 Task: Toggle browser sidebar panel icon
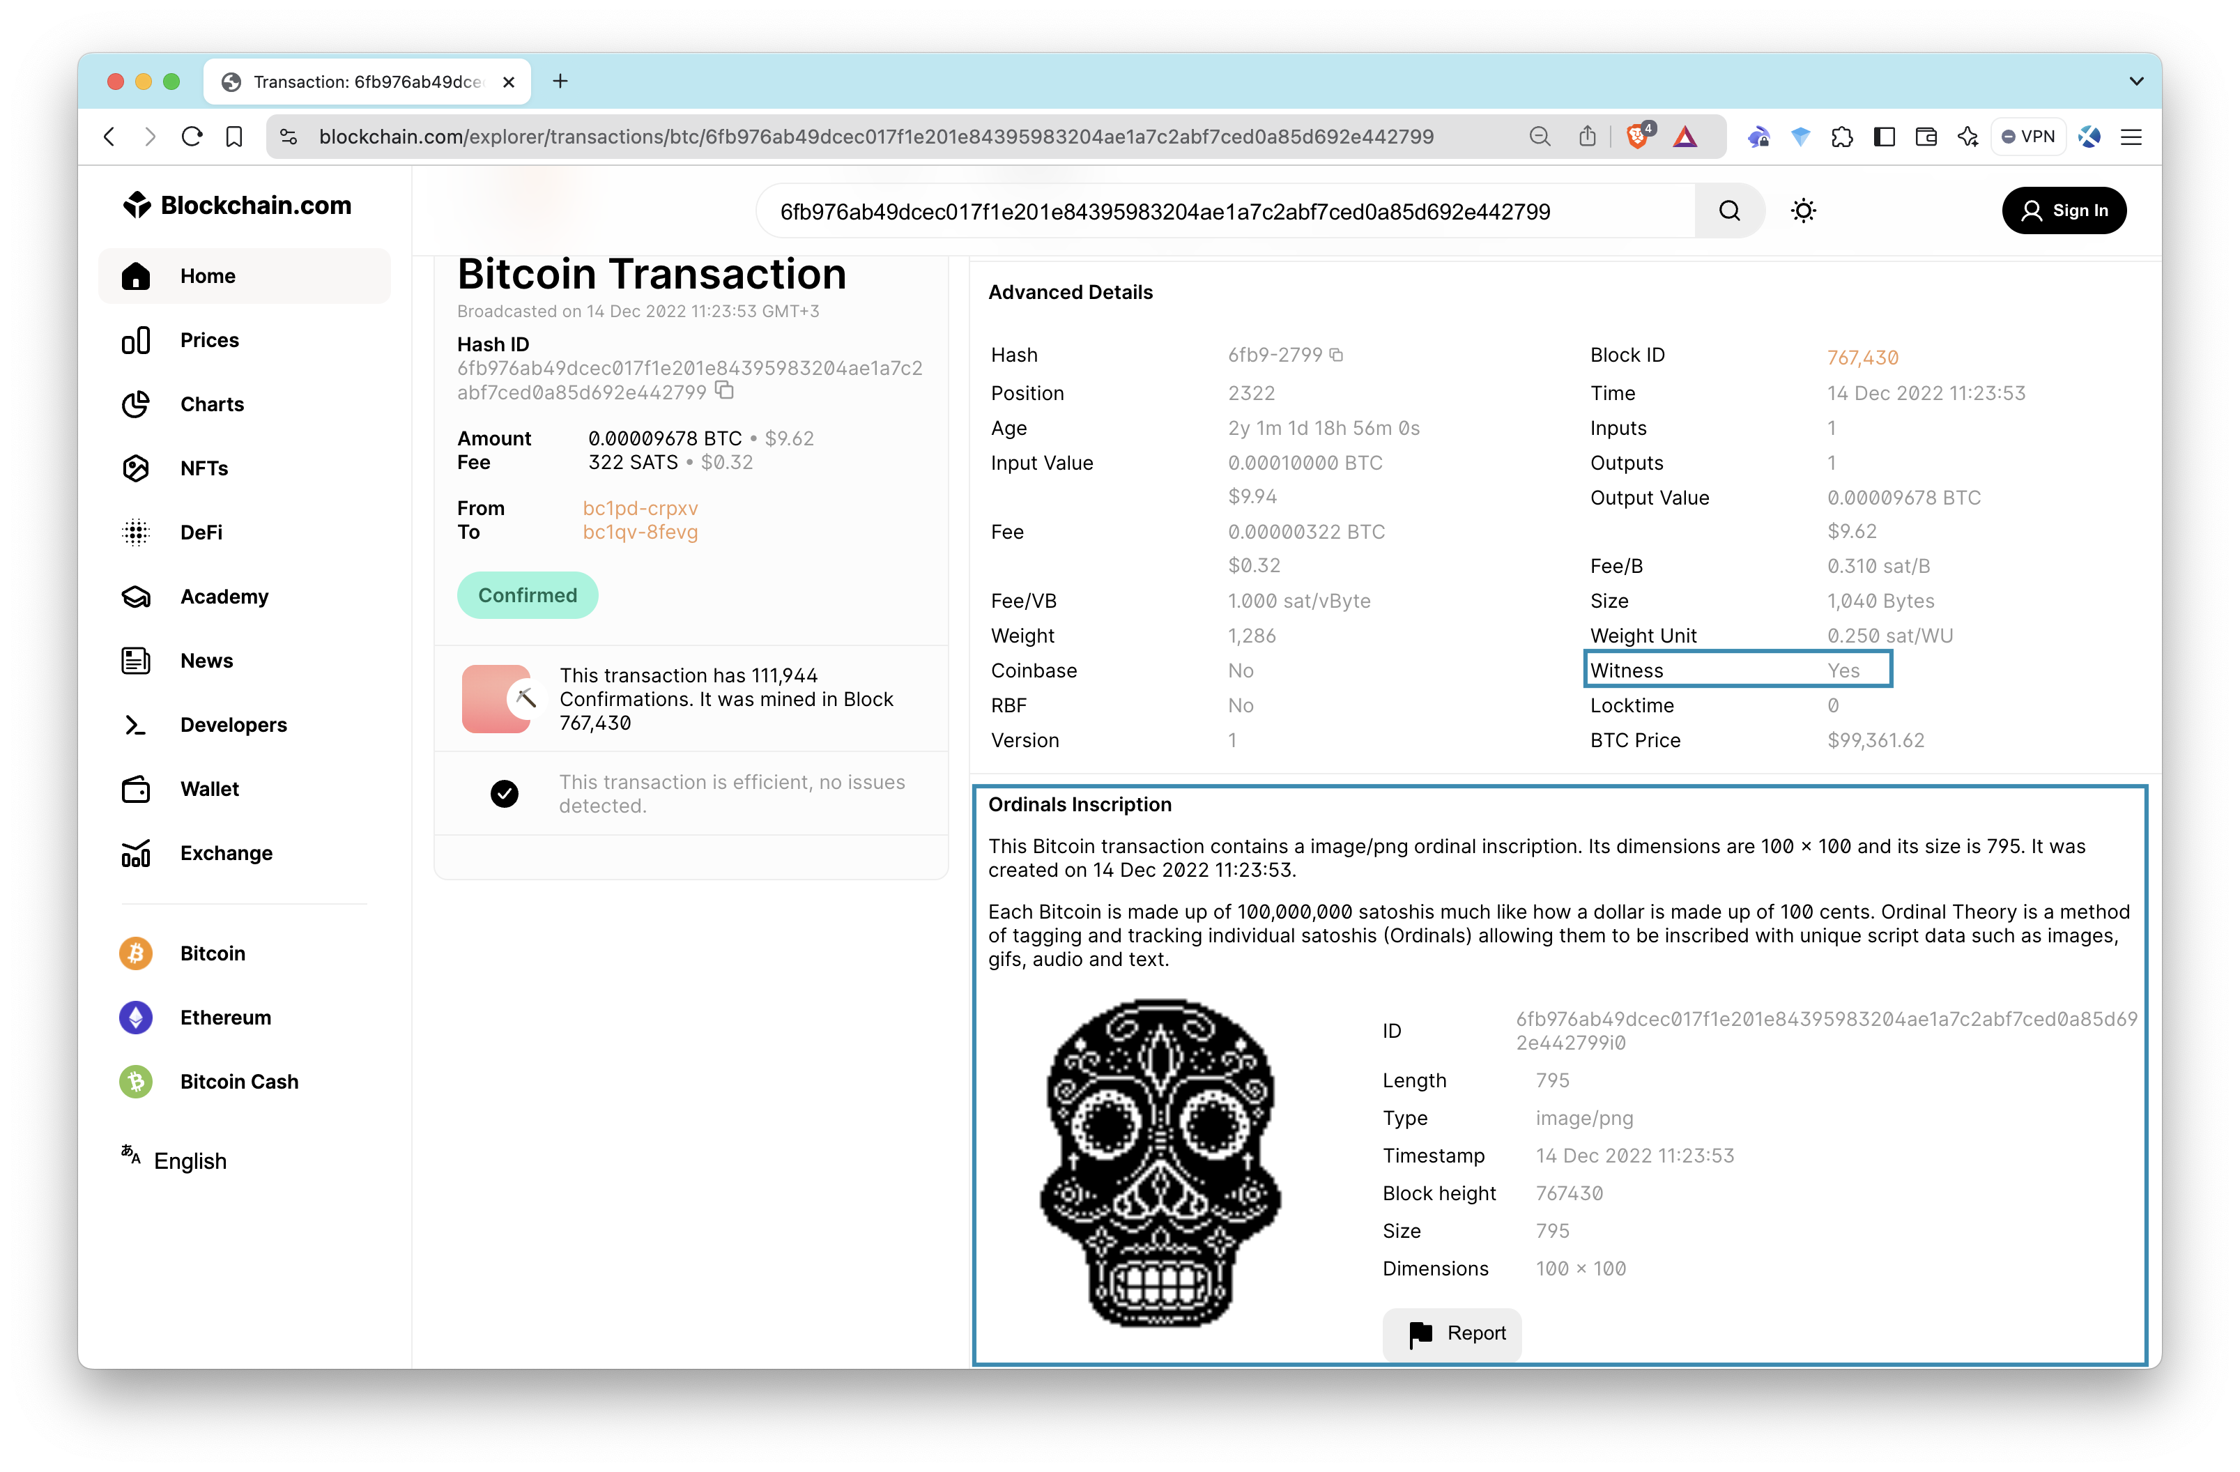tap(1885, 137)
